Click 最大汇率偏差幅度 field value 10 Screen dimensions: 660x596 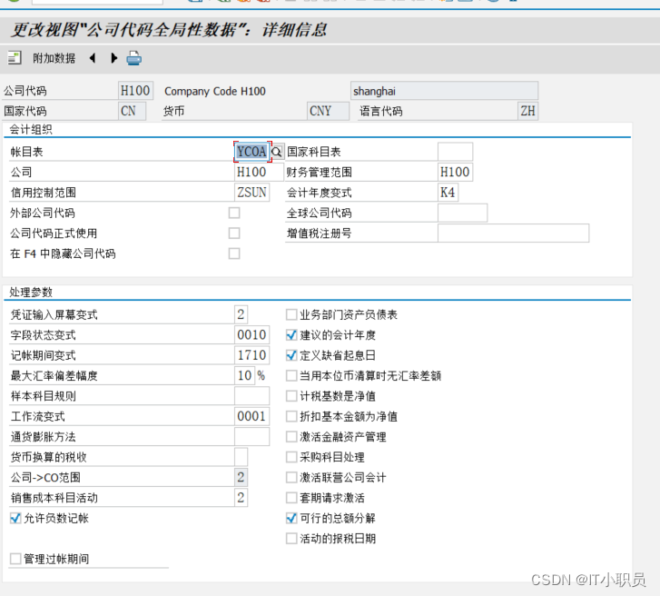point(244,375)
